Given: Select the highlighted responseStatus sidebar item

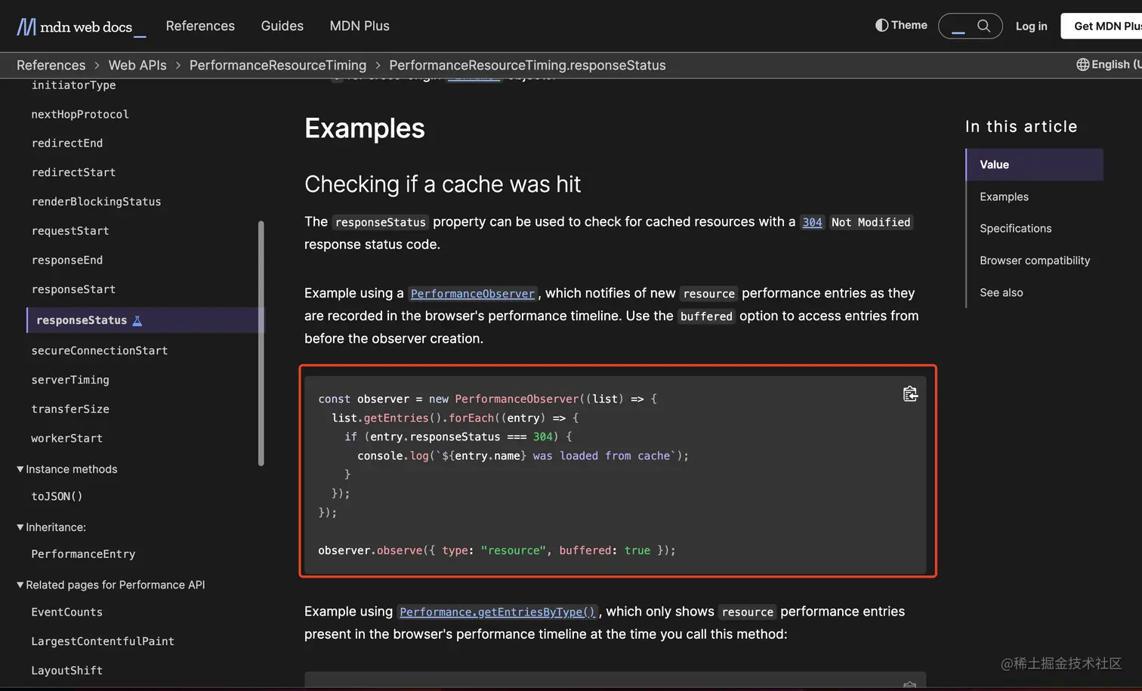Looking at the screenshot, I should (x=145, y=320).
